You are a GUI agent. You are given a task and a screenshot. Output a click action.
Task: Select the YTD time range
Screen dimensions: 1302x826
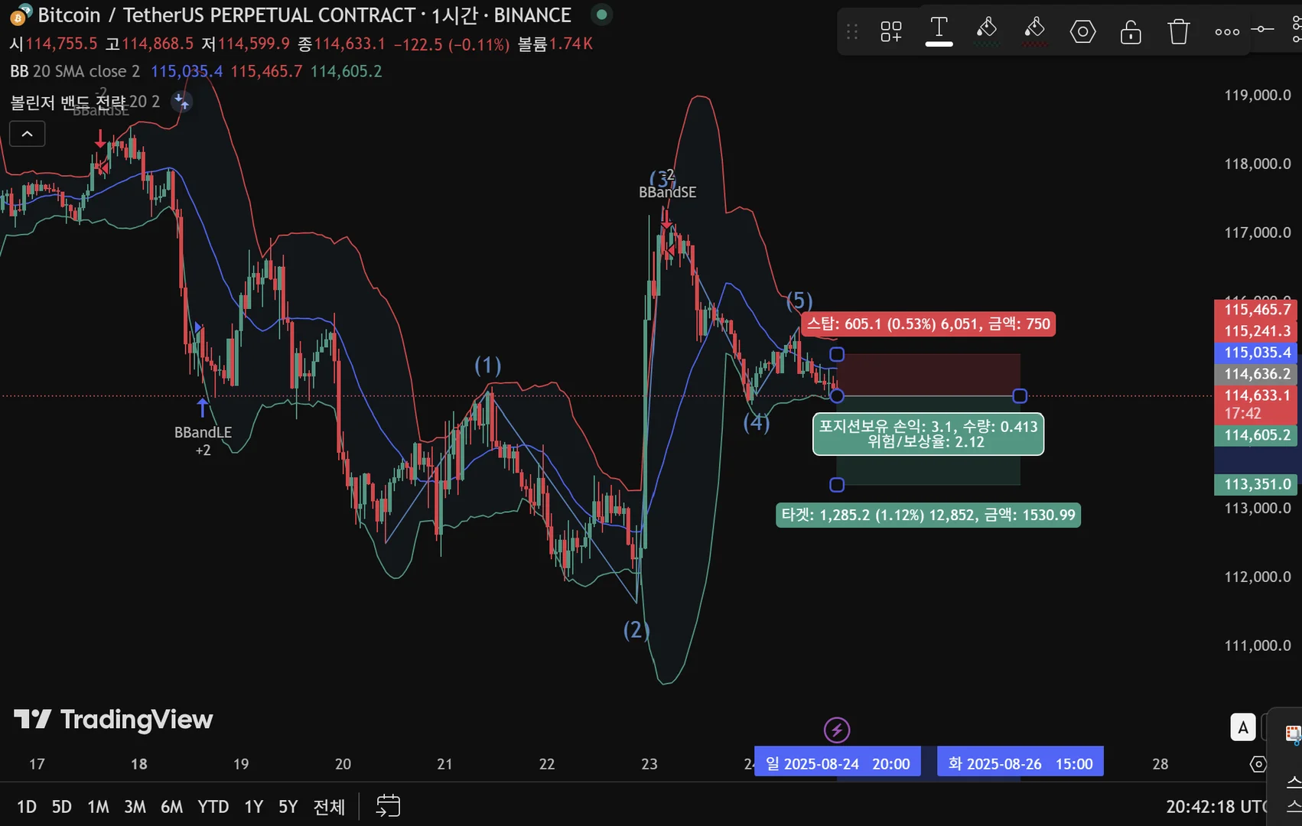coord(213,807)
